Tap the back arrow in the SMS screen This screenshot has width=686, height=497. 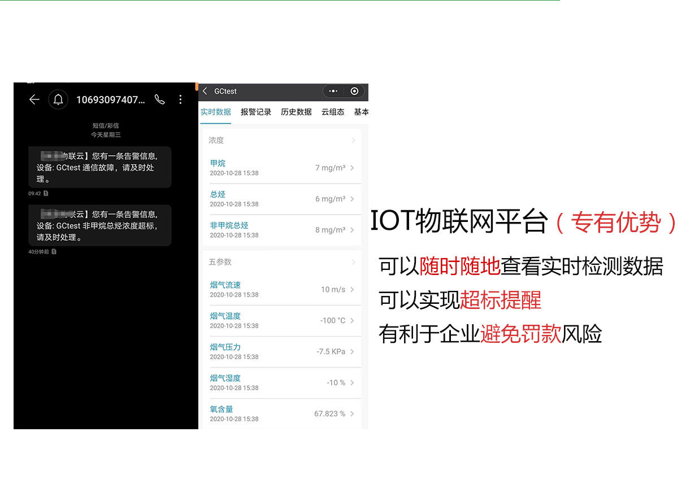coord(34,99)
